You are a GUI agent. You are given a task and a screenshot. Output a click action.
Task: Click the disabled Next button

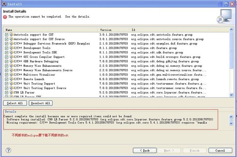pyautogui.click(x=169, y=150)
